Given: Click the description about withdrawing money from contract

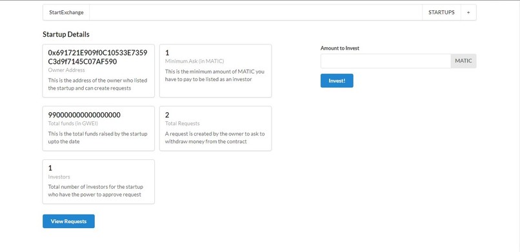Looking at the screenshot, I should coord(215,138).
